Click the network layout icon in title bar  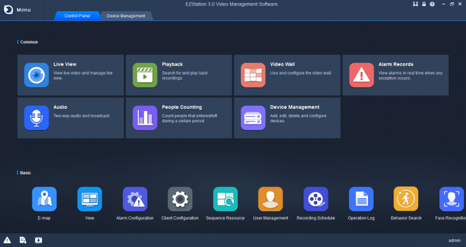tap(415, 4)
